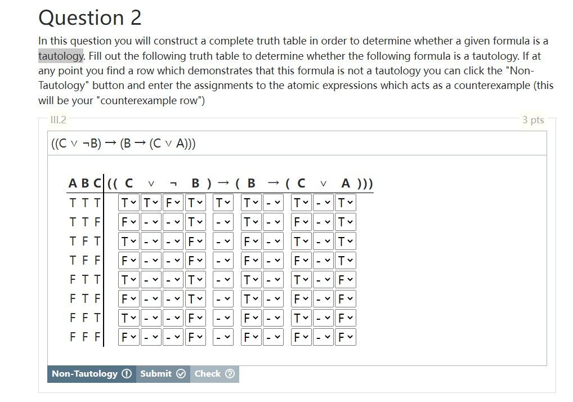The image size is (573, 402).
Task: Open the B dropdown in the TFF row
Action: tap(194, 260)
